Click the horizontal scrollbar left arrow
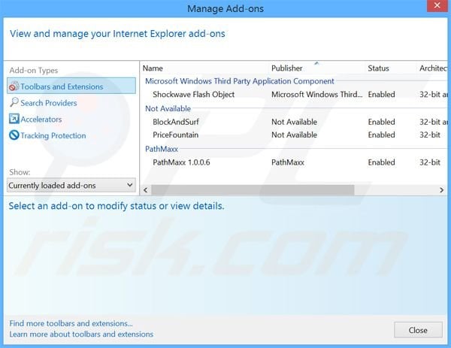The width and height of the screenshot is (451, 348). [x=146, y=190]
